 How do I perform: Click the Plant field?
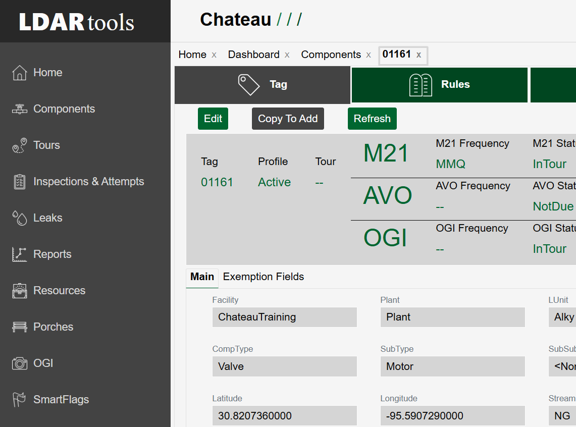[x=452, y=317]
